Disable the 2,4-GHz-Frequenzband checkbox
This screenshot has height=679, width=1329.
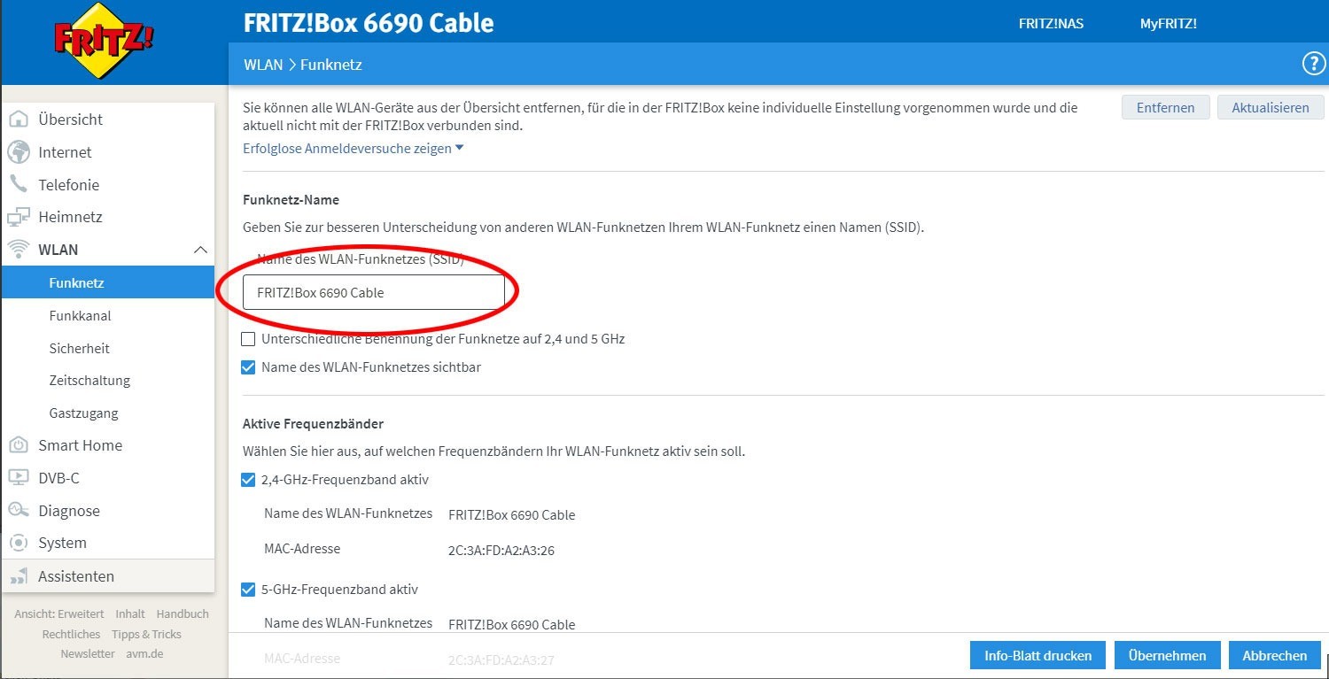[x=248, y=480]
